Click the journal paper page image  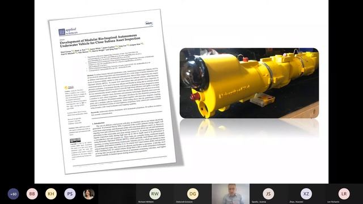tap(112, 92)
